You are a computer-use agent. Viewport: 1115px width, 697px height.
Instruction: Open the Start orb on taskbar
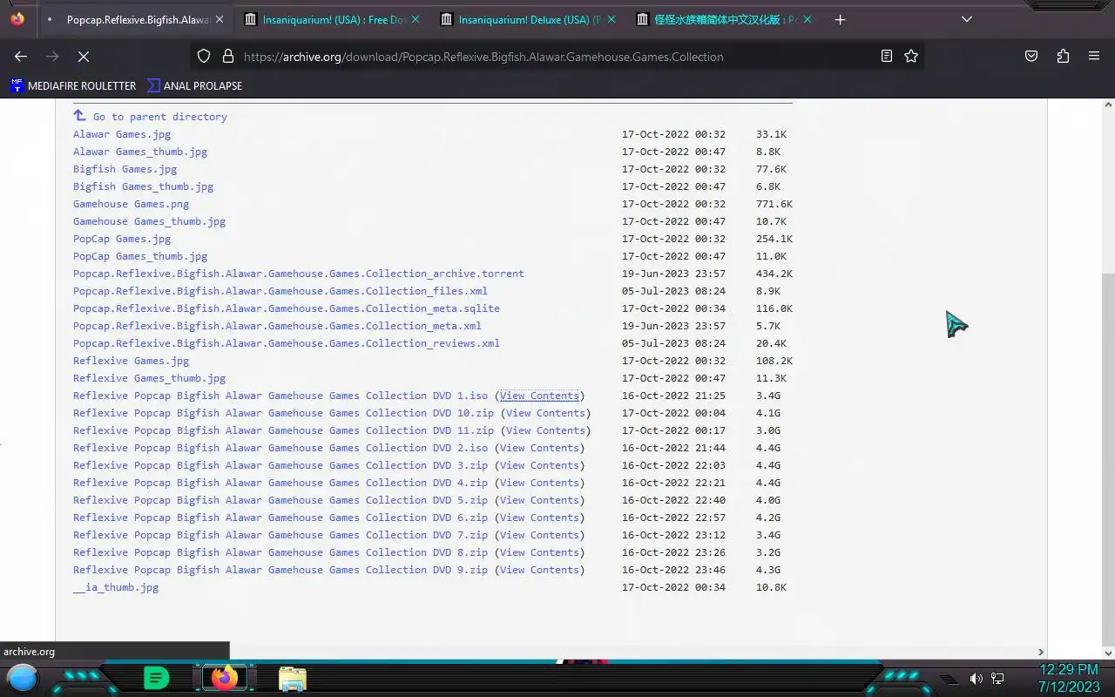[x=23, y=677]
